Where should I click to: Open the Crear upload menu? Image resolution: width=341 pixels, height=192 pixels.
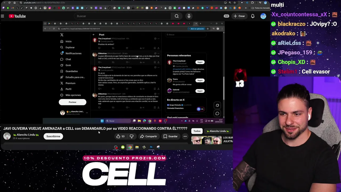pos(239,16)
